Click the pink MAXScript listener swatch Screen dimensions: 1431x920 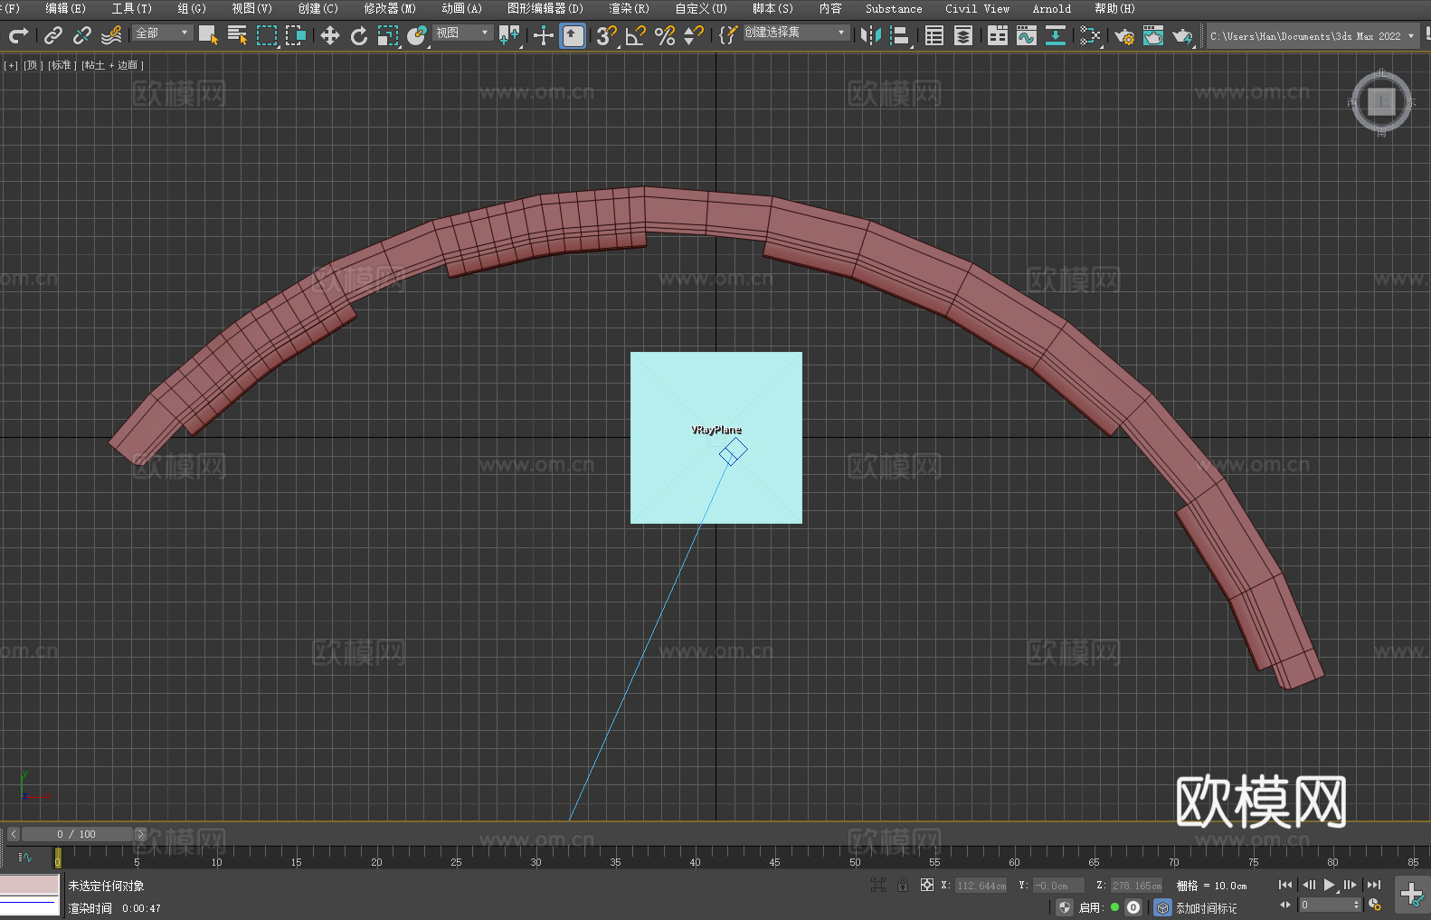(30, 885)
